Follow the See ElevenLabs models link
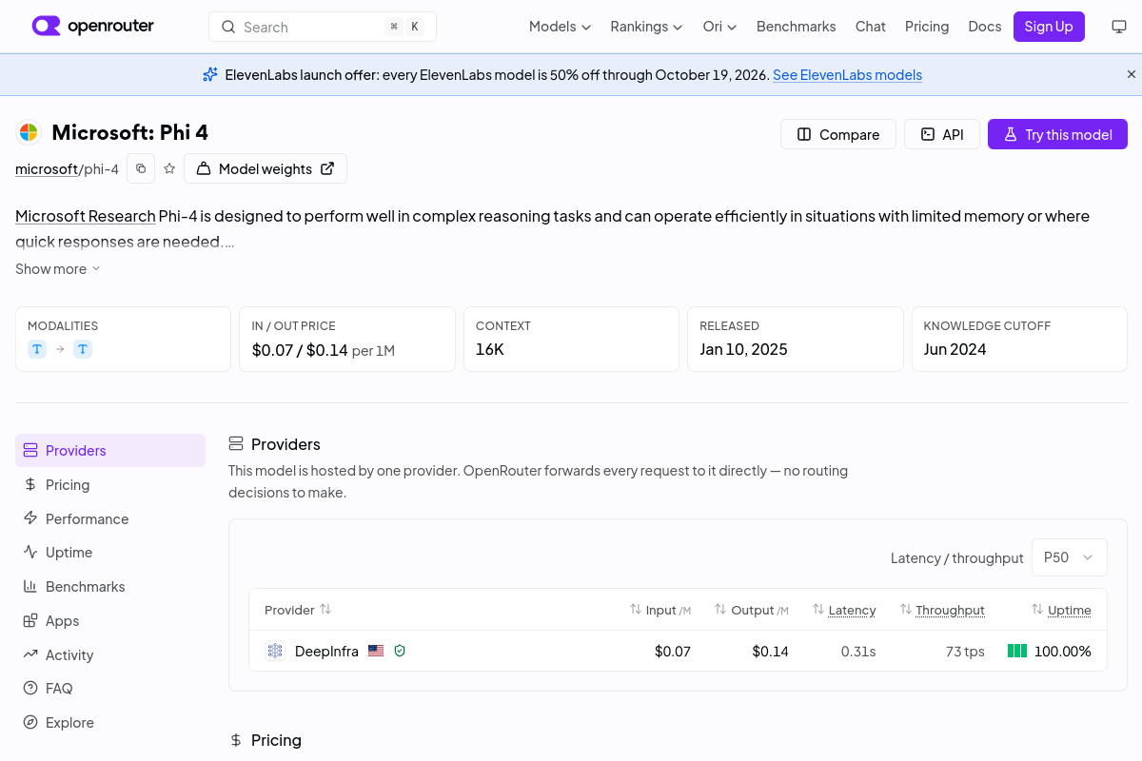 (847, 74)
